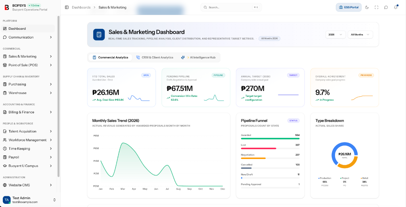This screenshot has width=406, height=207.
Task: Click the Communication chat icon
Action: click(x=5, y=37)
